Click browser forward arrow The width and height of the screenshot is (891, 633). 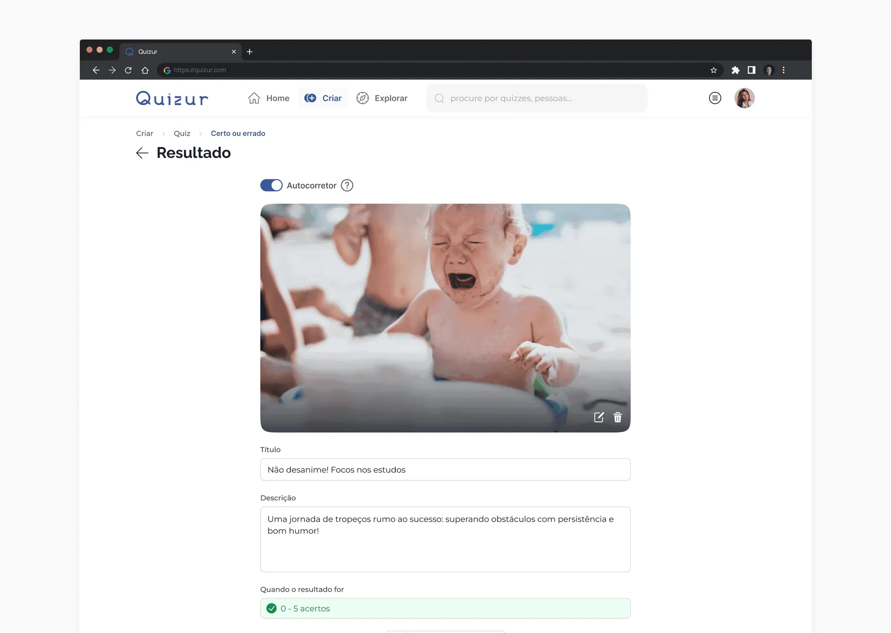click(x=112, y=70)
